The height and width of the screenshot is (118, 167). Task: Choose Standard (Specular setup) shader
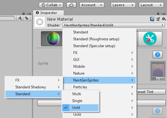[99, 46]
